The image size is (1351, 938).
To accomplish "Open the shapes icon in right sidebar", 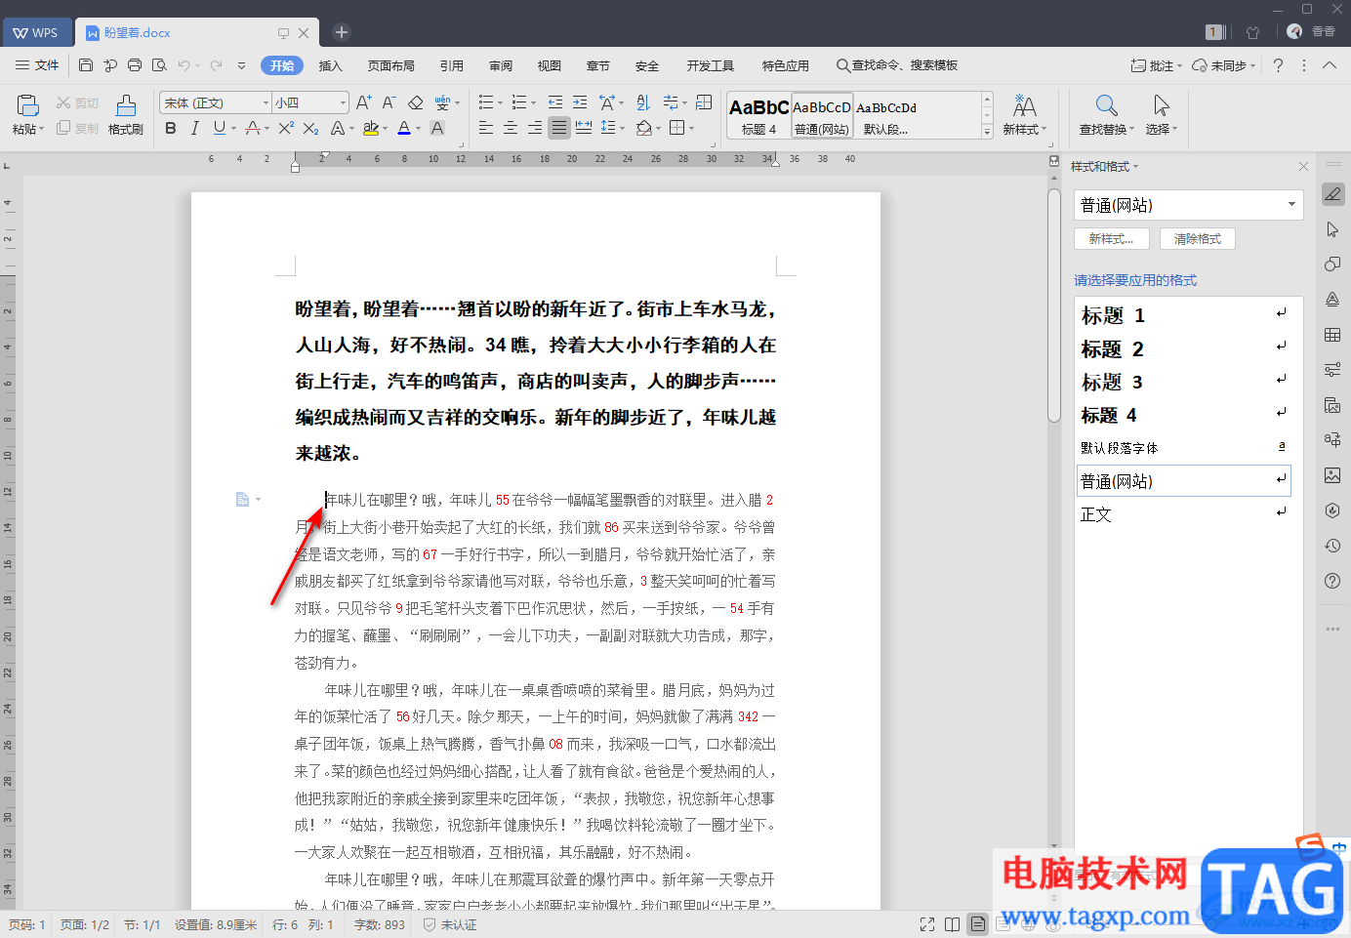I will [1332, 265].
